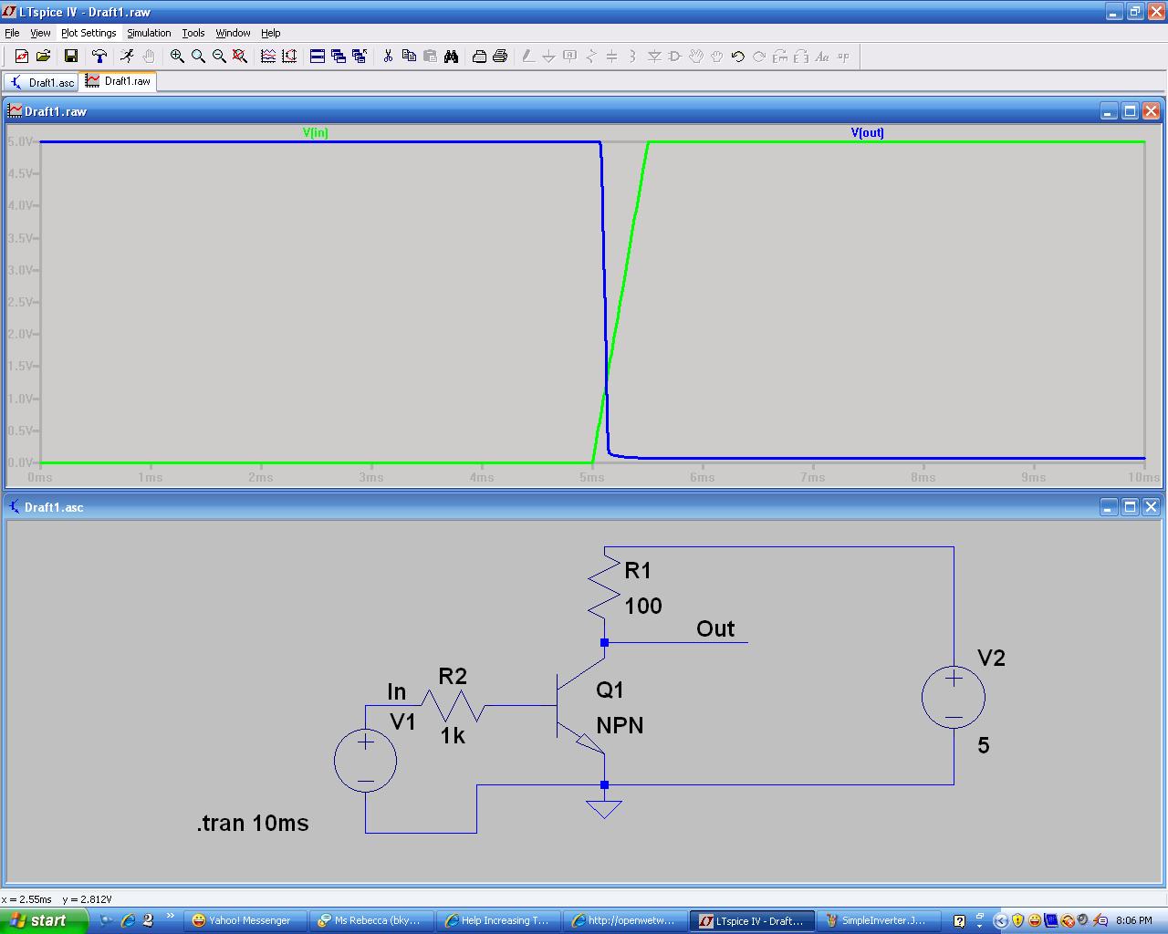
Task: Click the Zoom Out magnifier icon
Action: [219, 57]
